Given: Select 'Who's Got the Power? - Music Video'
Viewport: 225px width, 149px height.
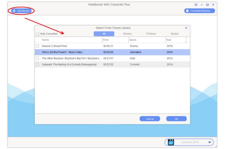Looking at the screenshot, I should click(x=62, y=52).
